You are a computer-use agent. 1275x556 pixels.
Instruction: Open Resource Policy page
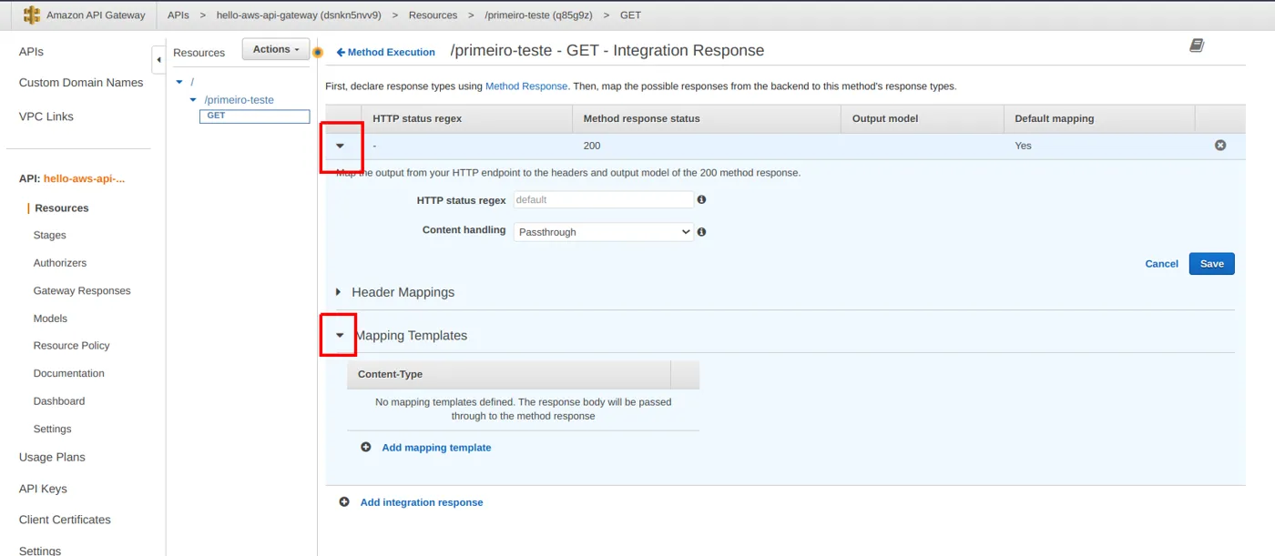(71, 346)
